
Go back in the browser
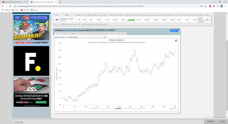point(3,6)
